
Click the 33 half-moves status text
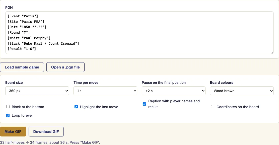tap(50, 142)
